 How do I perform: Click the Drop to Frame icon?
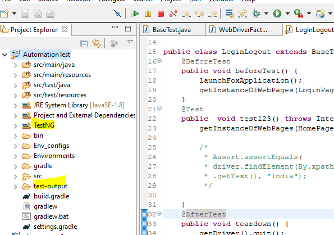230,14
